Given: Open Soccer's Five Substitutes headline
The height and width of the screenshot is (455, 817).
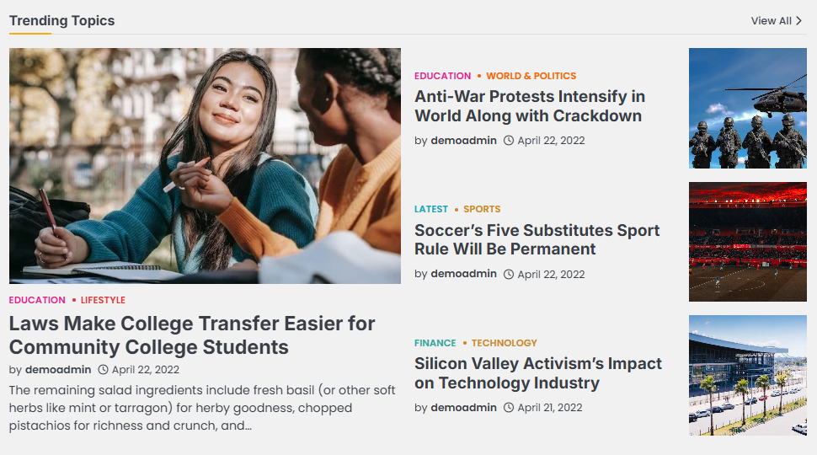Looking at the screenshot, I should pos(537,239).
